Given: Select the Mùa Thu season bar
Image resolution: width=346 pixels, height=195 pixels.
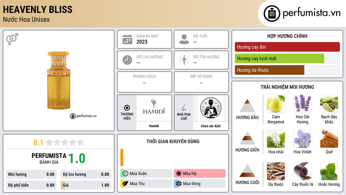Looking at the screenshot, I should [x=146, y=183].
